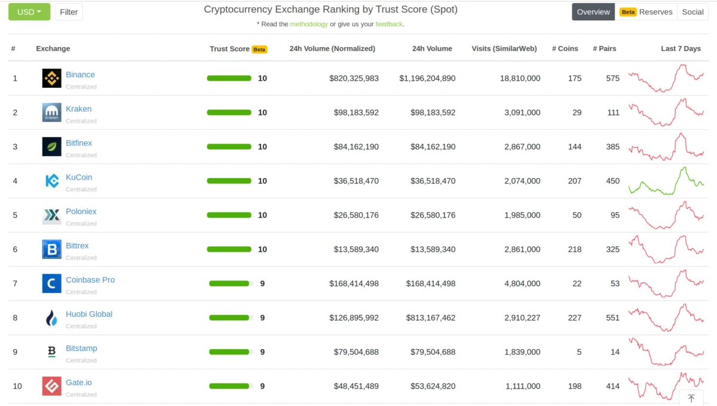Click the Bitstamp exchange logo
717x406 pixels.
click(51, 352)
